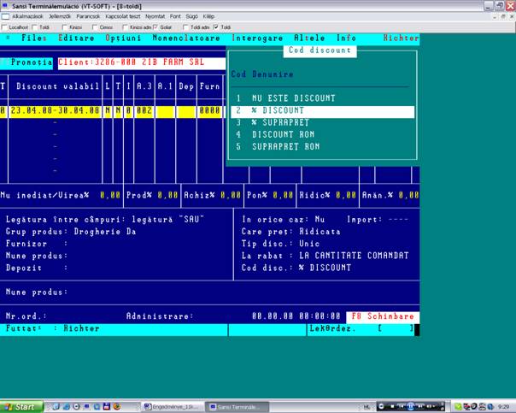Open the Súgó menu
The width and height of the screenshot is (516, 413).
click(x=191, y=16)
